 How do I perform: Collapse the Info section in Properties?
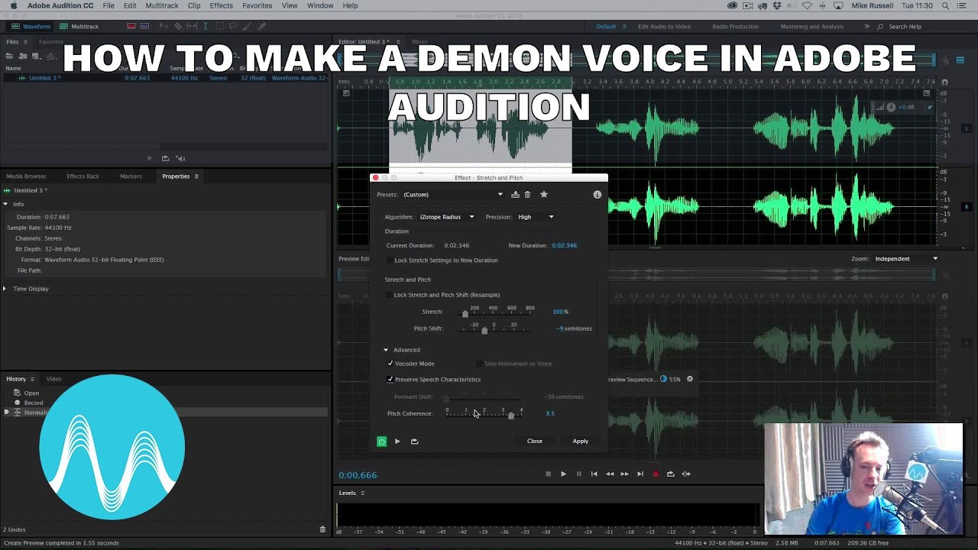tap(5, 204)
